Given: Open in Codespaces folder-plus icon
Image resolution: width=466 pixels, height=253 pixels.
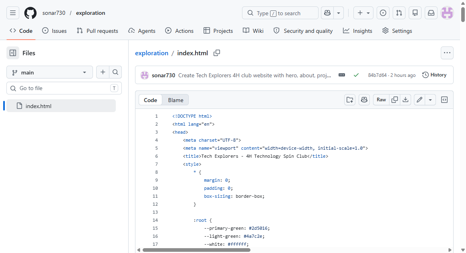Looking at the screenshot, I should pyautogui.click(x=350, y=100).
